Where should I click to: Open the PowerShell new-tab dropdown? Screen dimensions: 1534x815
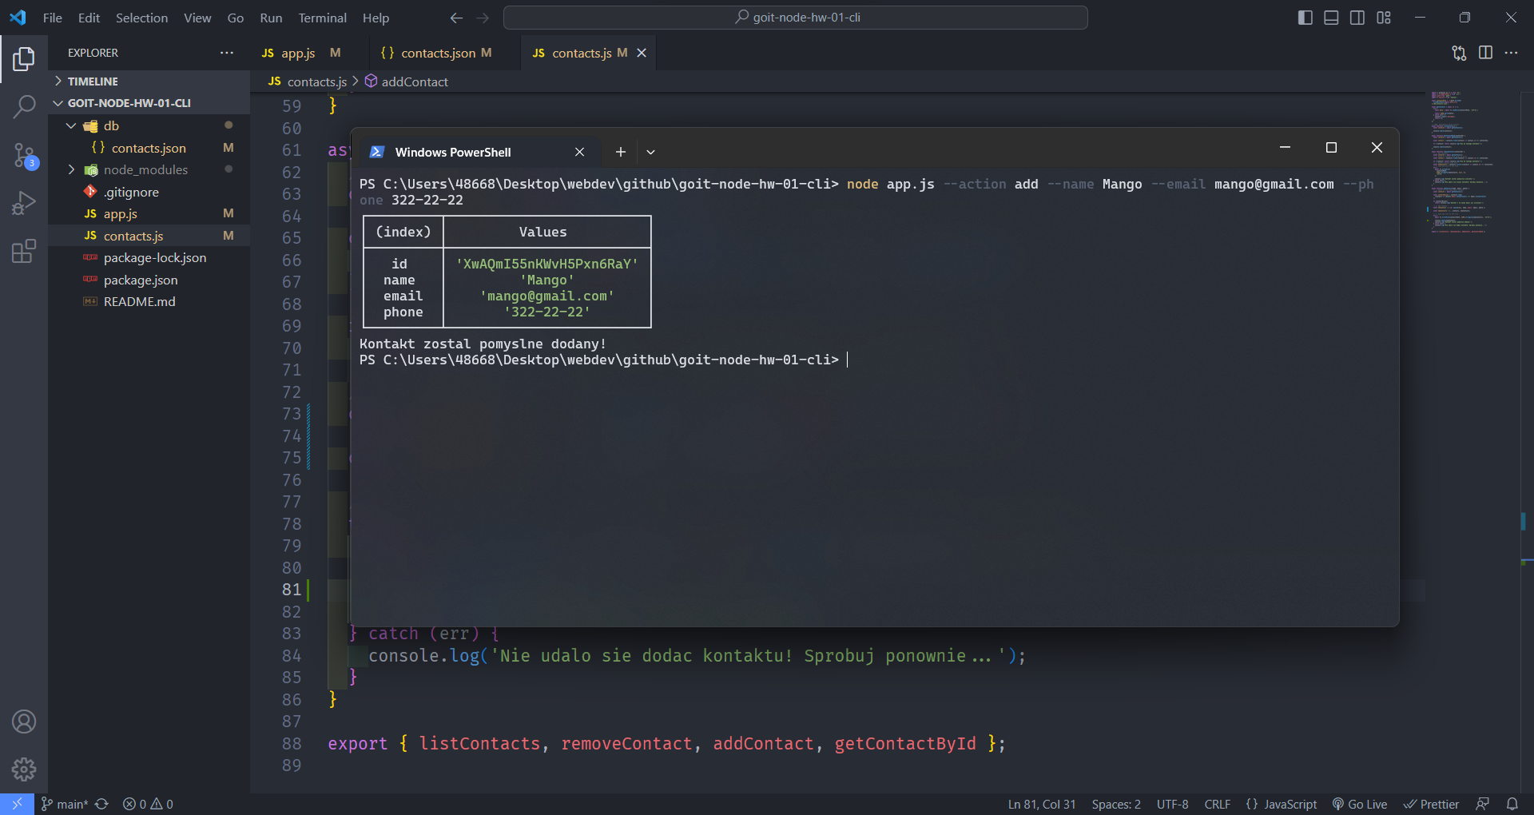pos(650,152)
